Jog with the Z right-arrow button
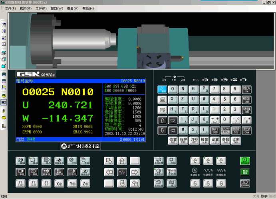The image size is (276, 199). point(135,172)
